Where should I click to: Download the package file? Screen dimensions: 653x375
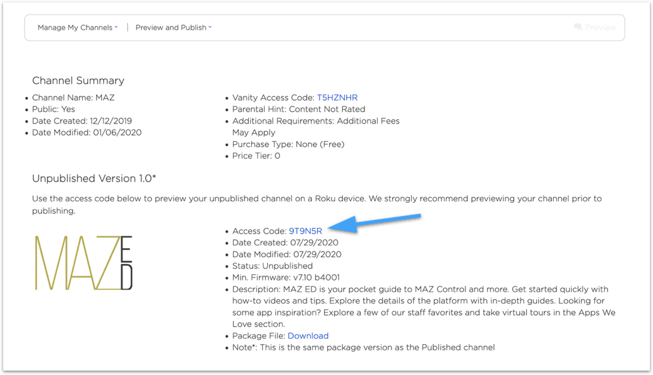point(308,336)
